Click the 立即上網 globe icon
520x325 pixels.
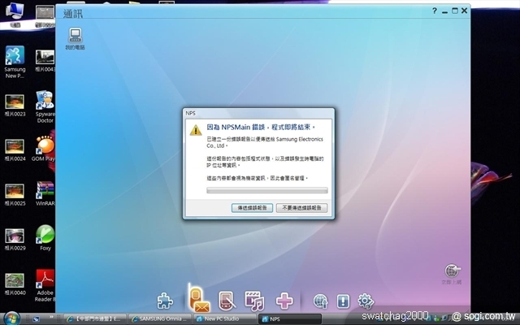(x=452, y=275)
